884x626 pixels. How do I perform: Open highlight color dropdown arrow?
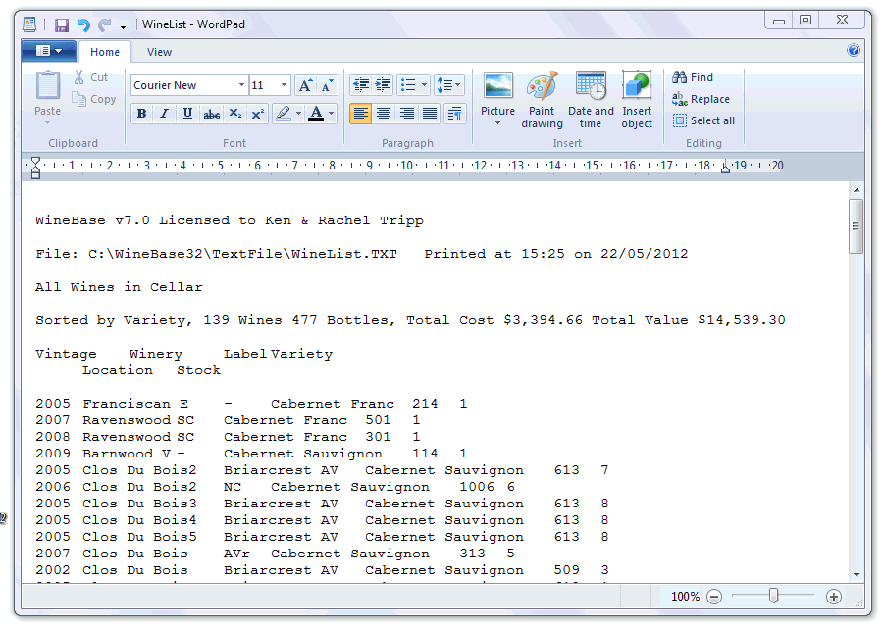tap(298, 114)
